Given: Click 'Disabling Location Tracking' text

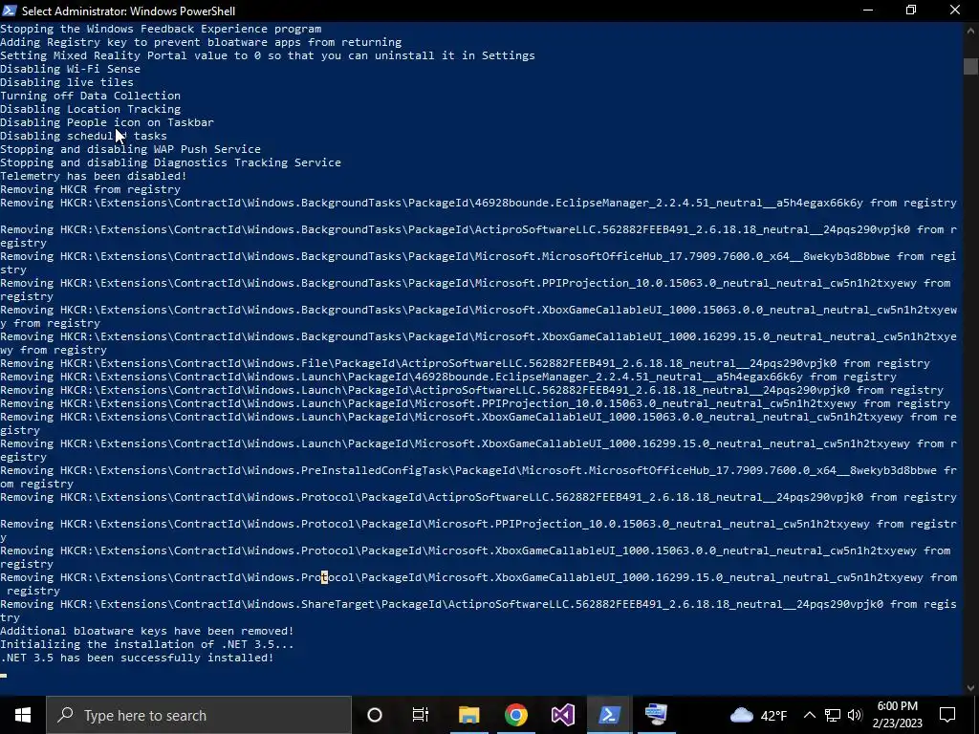Looking at the screenshot, I should 91,109.
